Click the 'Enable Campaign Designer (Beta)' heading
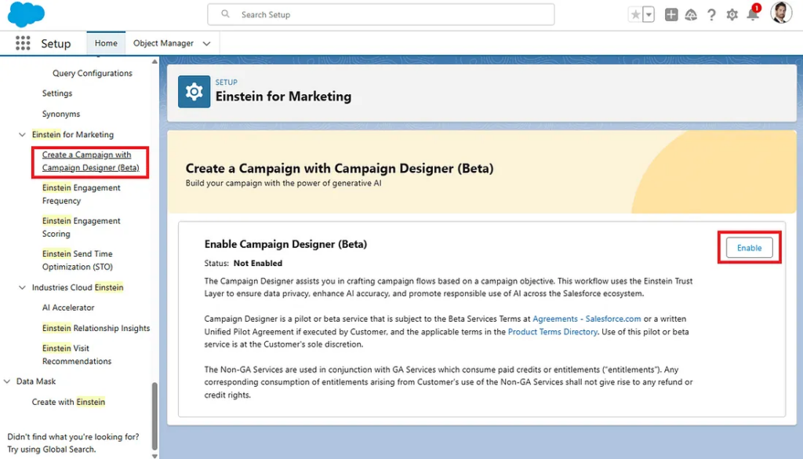Viewport: 803px width, 459px height. 285,244
